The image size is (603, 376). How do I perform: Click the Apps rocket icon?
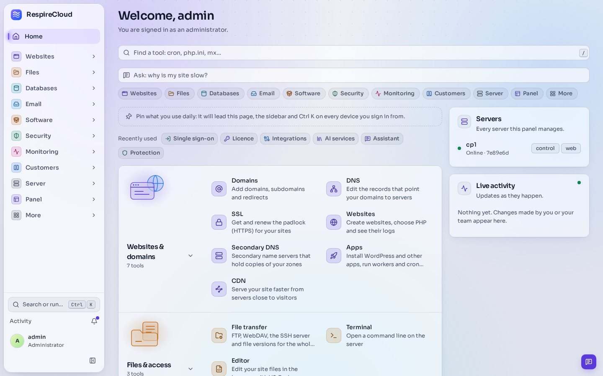[x=334, y=256]
